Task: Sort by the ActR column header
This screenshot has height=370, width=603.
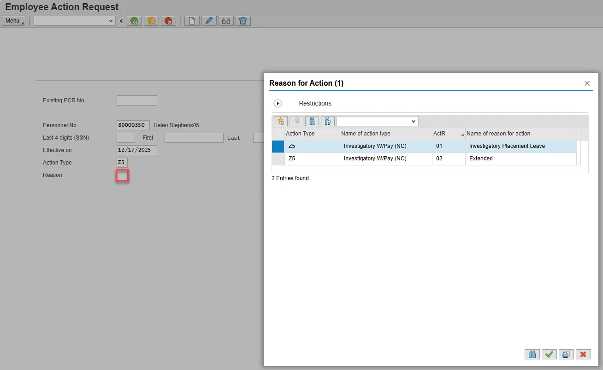Action: click(439, 134)
